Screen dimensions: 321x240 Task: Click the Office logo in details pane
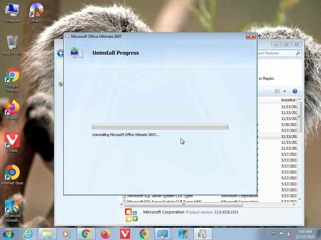[131, 215]
